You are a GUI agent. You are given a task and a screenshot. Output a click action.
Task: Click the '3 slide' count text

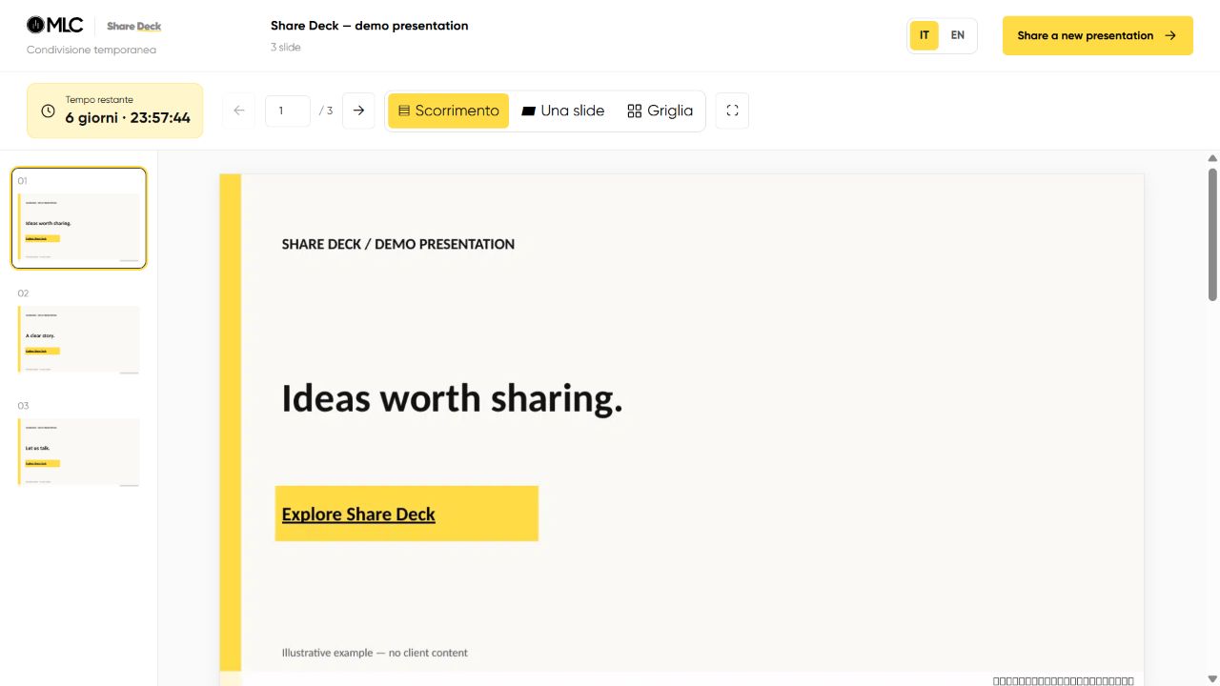(x=286, y=47)
